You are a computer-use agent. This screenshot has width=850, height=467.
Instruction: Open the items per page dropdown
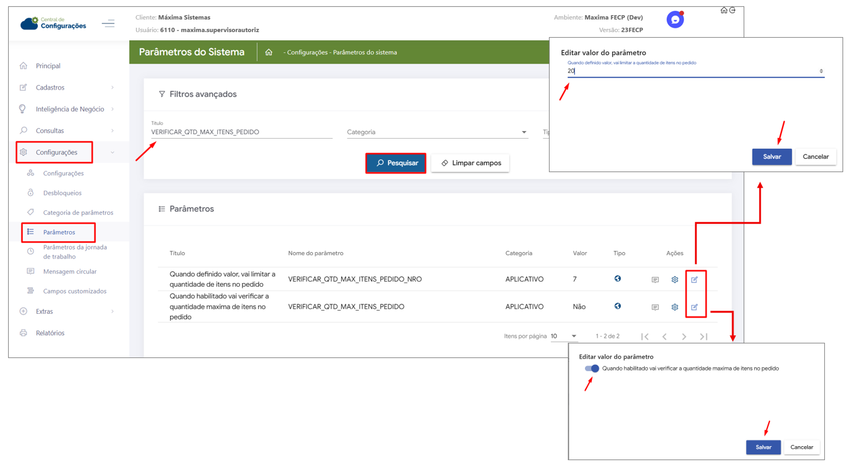[564, 337]
